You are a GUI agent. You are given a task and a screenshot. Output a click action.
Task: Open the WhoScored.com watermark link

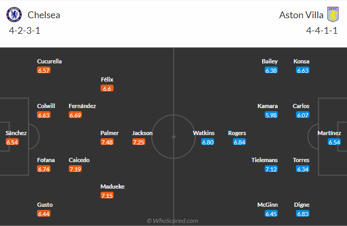172,221
